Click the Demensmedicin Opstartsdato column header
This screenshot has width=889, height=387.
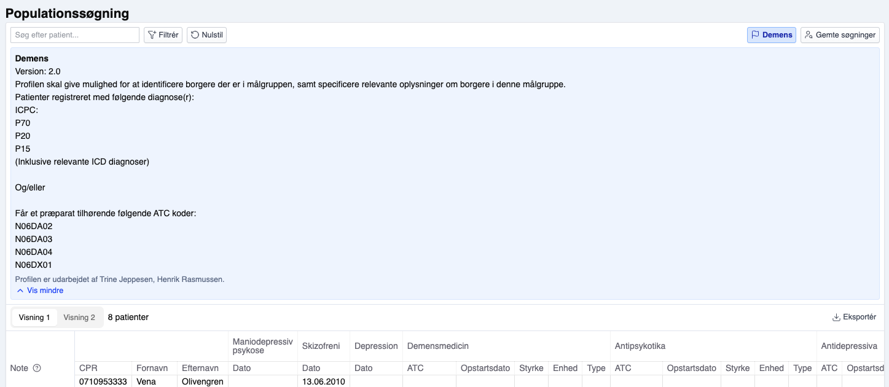pos(485,368)
